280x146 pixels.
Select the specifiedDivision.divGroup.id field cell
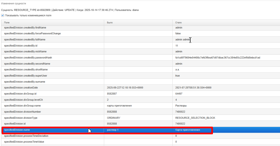(53, 94)
